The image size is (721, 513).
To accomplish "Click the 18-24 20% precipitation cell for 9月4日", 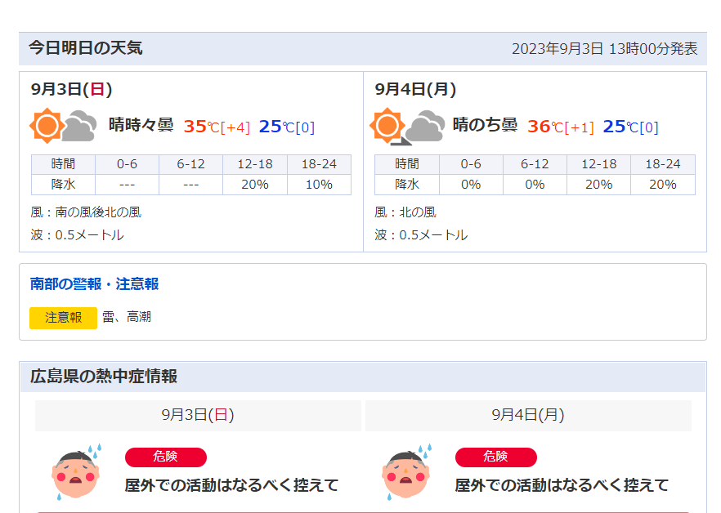I will pyautogui.click(x=663, y=185).
